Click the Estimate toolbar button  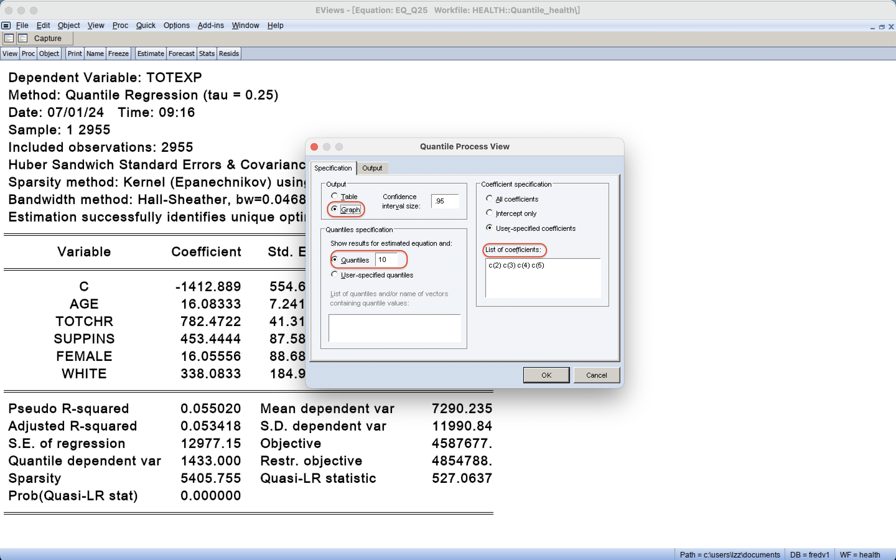(150, 54)
